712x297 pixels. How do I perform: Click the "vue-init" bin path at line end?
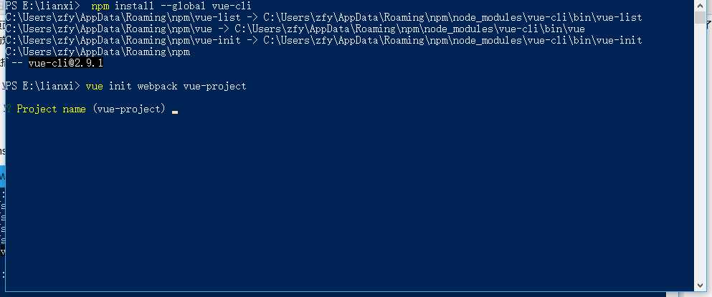(x=620, y=40)
